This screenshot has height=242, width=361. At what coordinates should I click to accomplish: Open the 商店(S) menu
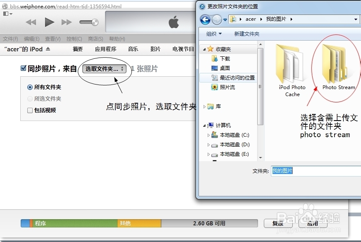[x=96, y=39]
